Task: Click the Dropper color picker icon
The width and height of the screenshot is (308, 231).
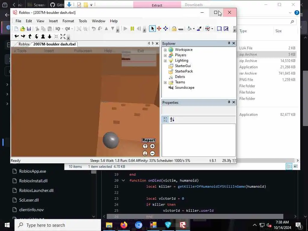Action: point(199,29)
